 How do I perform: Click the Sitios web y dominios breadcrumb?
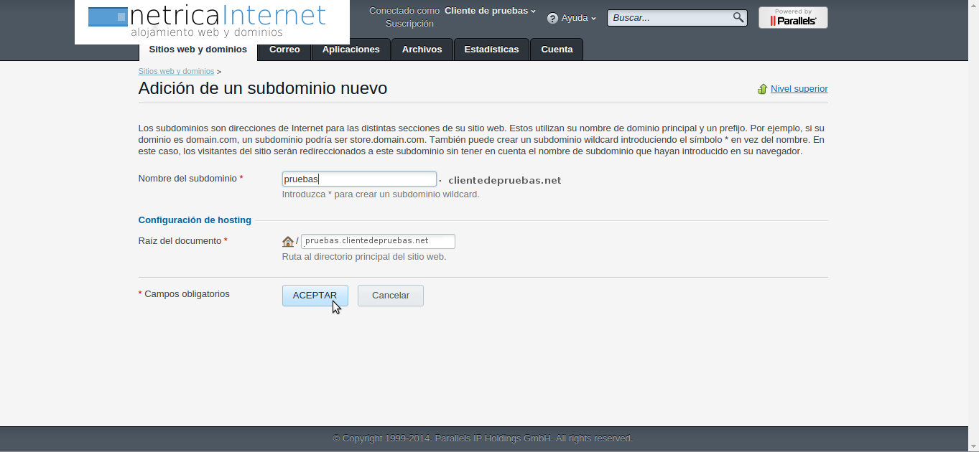pyautogui.click(x=176, y=72)
